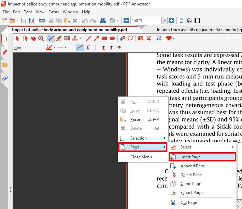Open Find with binoculars icon
This screenshot has height=209, width=242.
pos(103,21)
